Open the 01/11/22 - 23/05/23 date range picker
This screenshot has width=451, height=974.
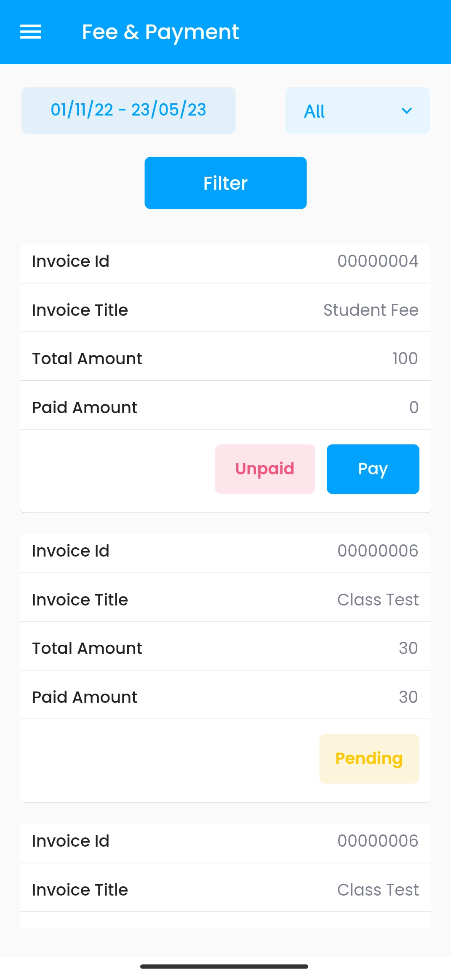point(128,110)
